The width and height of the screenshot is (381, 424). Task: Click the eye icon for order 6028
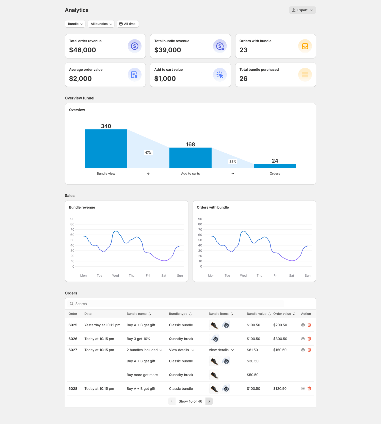(x=303, y=388)
